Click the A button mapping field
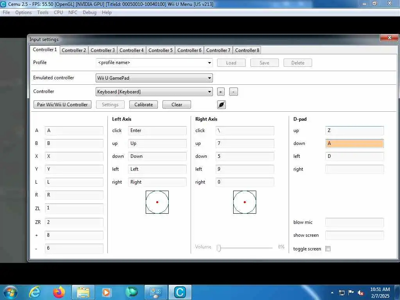400x300 pixels. tap(74, 130)
